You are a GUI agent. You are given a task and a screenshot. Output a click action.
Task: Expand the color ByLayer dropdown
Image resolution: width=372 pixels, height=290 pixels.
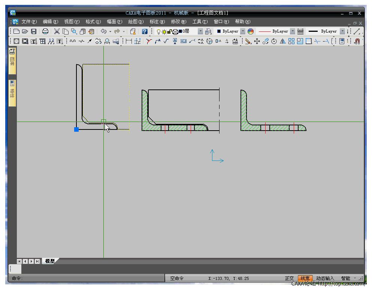pyautogui.click(x=243, y=31)
